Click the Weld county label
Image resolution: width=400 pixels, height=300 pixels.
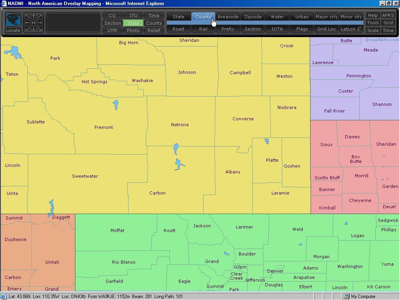click(298, 229)
